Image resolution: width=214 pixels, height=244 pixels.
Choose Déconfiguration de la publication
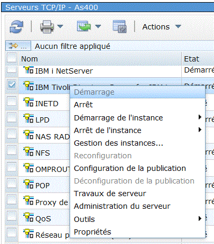(x=138, y=181)
